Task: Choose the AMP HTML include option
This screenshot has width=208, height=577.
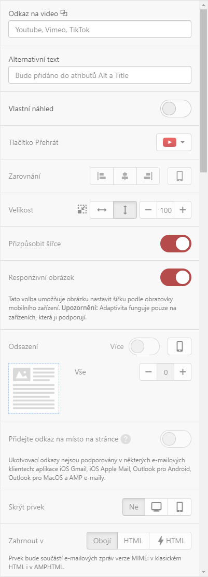Action: click(170, 541)
